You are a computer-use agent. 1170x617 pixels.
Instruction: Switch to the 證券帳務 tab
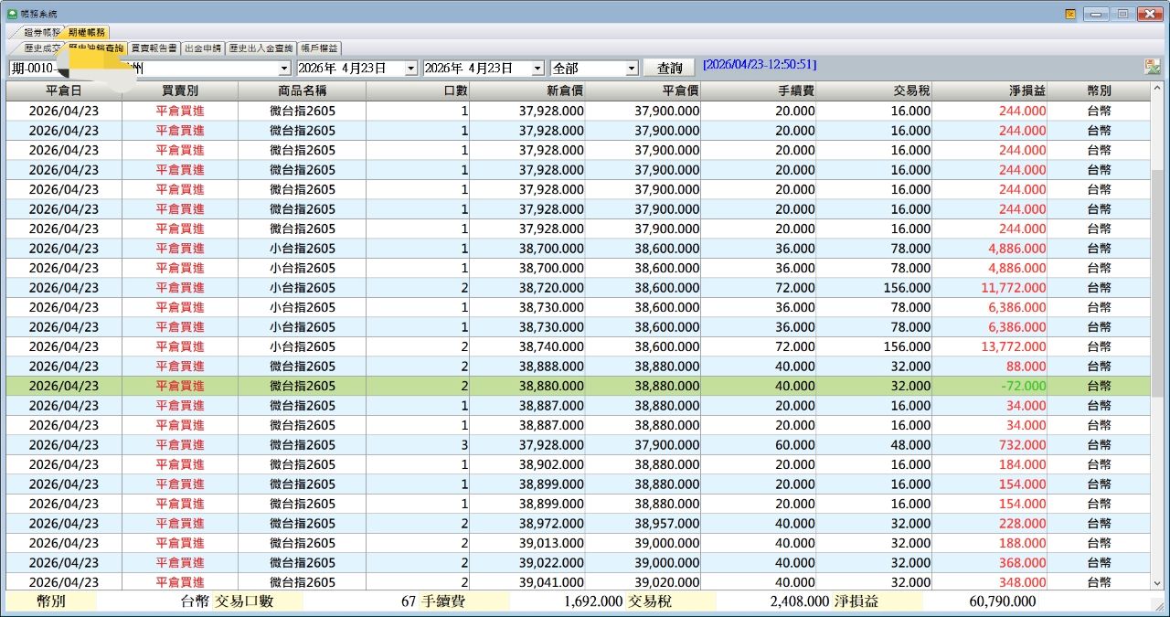[x=40, y=32]
